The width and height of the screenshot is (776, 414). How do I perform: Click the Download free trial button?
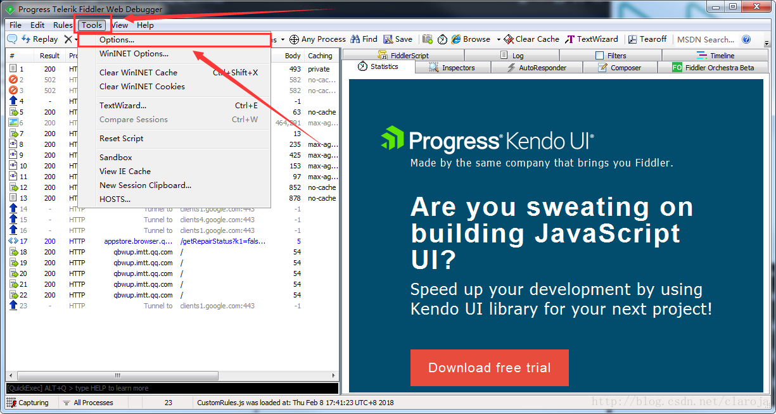(490, 368)
